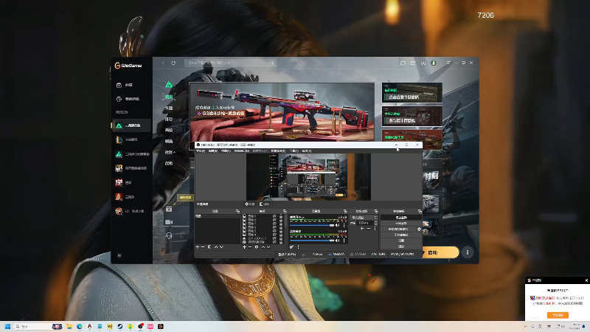Open the Scene Collection menu in OBS
590x332 pixels.
point(278,151)
